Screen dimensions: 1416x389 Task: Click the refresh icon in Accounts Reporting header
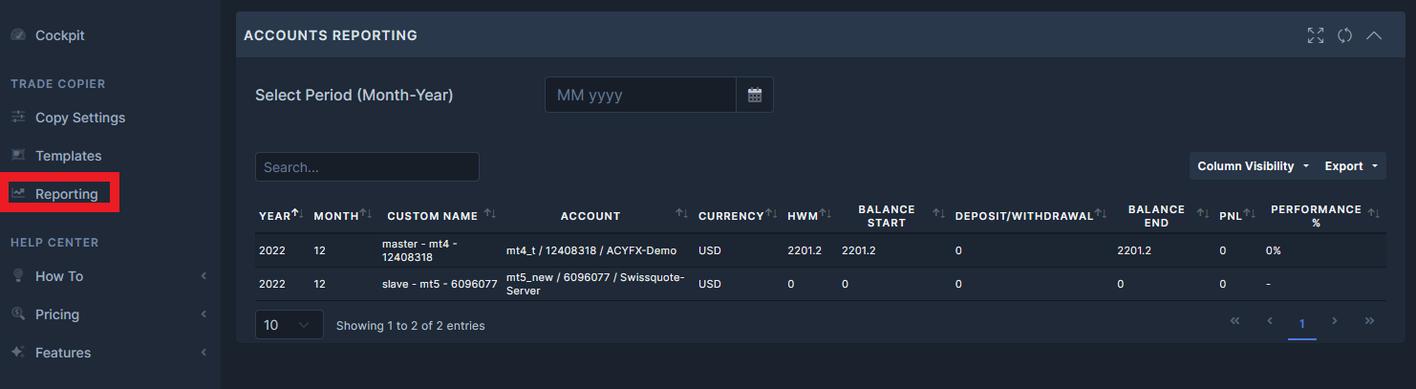click(1344, 35)
